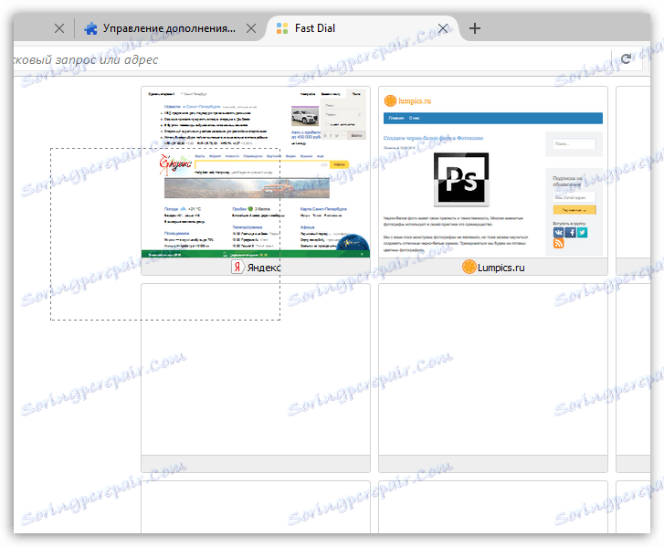The width and height of the screenshot is (664, 547).
Task: Click the VK icon in Lumpics preview
Action: pos(558,233)
